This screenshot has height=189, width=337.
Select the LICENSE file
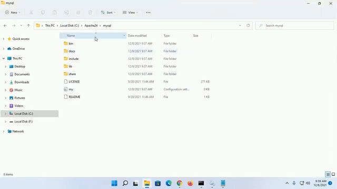74,82
